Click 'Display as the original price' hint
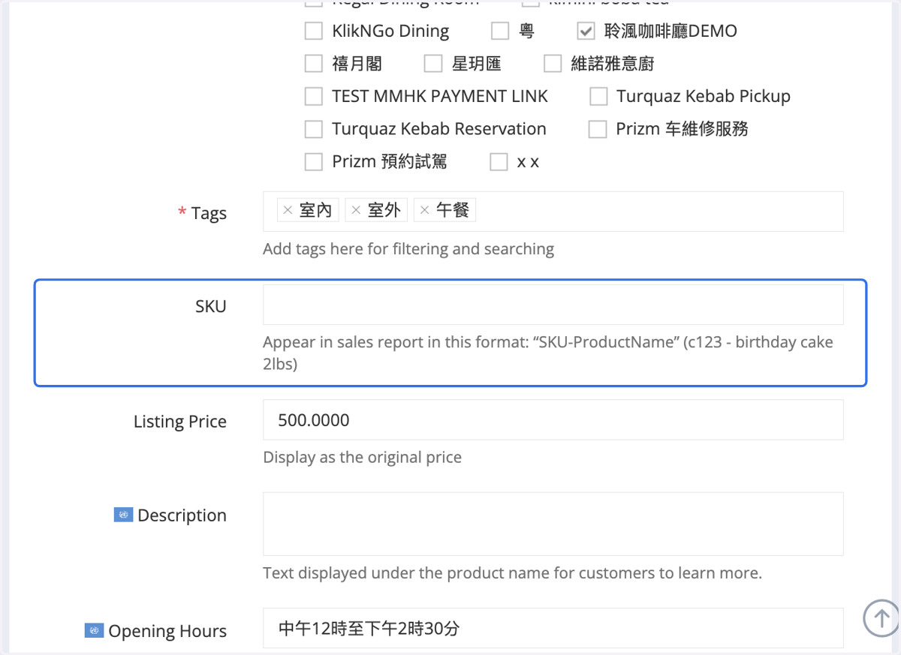 363,457
